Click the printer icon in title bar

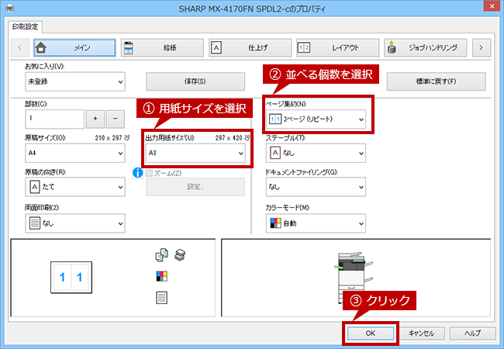click(x=10, y=8)
